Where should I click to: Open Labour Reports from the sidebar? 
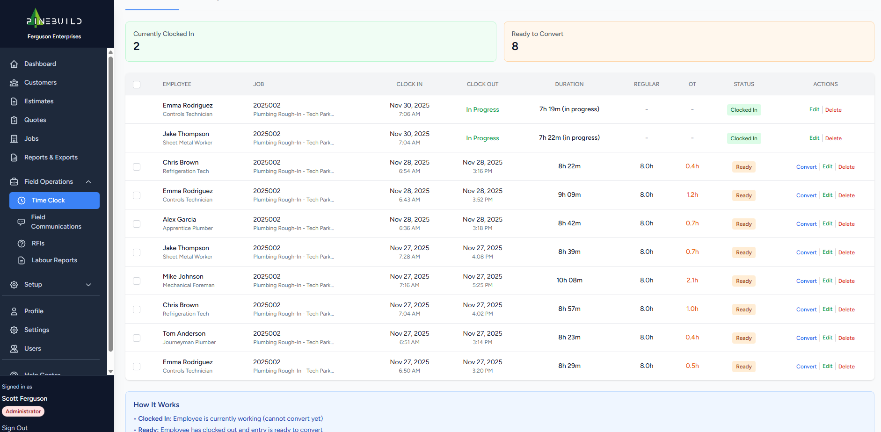54,260
